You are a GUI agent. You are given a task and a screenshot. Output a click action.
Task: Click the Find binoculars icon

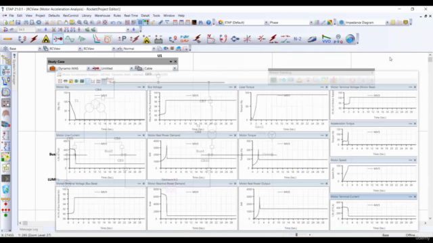(201, 22)
